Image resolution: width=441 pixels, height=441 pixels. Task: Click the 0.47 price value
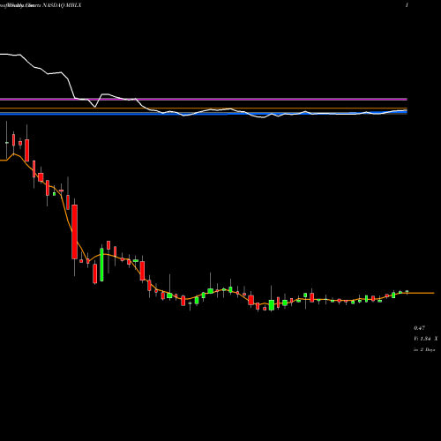419,328
